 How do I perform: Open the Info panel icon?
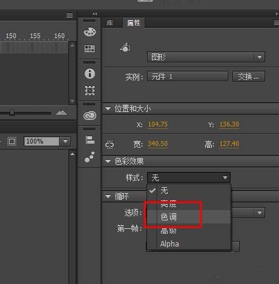pyautogui.click(x=90, y=73)
